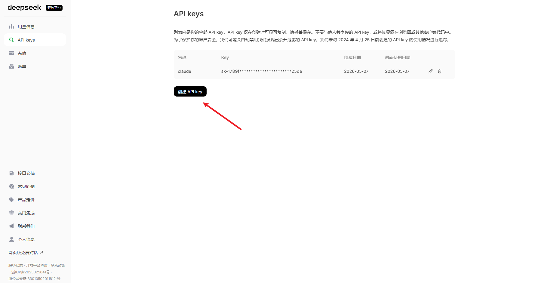Click the 账单 envelope icon
Viewport: 550px width, 283px height.
(11, 66)
